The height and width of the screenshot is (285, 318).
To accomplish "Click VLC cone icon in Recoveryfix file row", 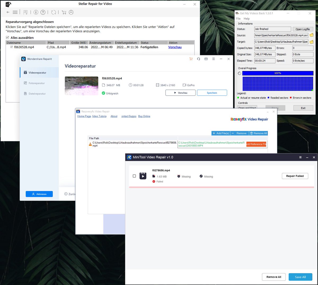I will pyautogui.click(x=90, y=144).
